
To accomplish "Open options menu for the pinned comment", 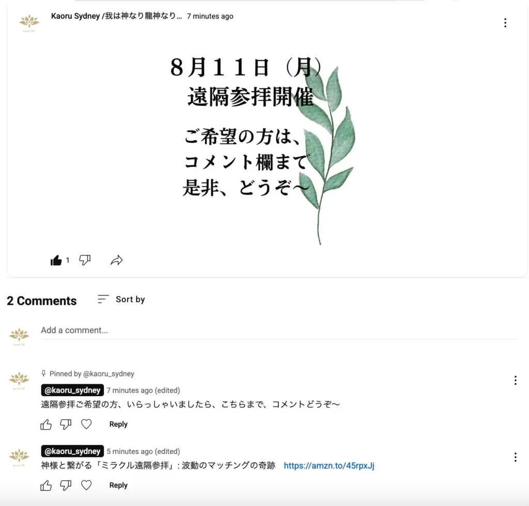I will (x=515, y=380).
